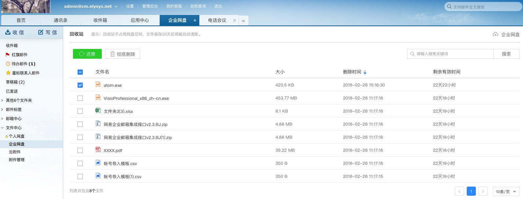Check the VisioProfessional_x86_zh-cn.exe checkbox

(x=80, y=98)
